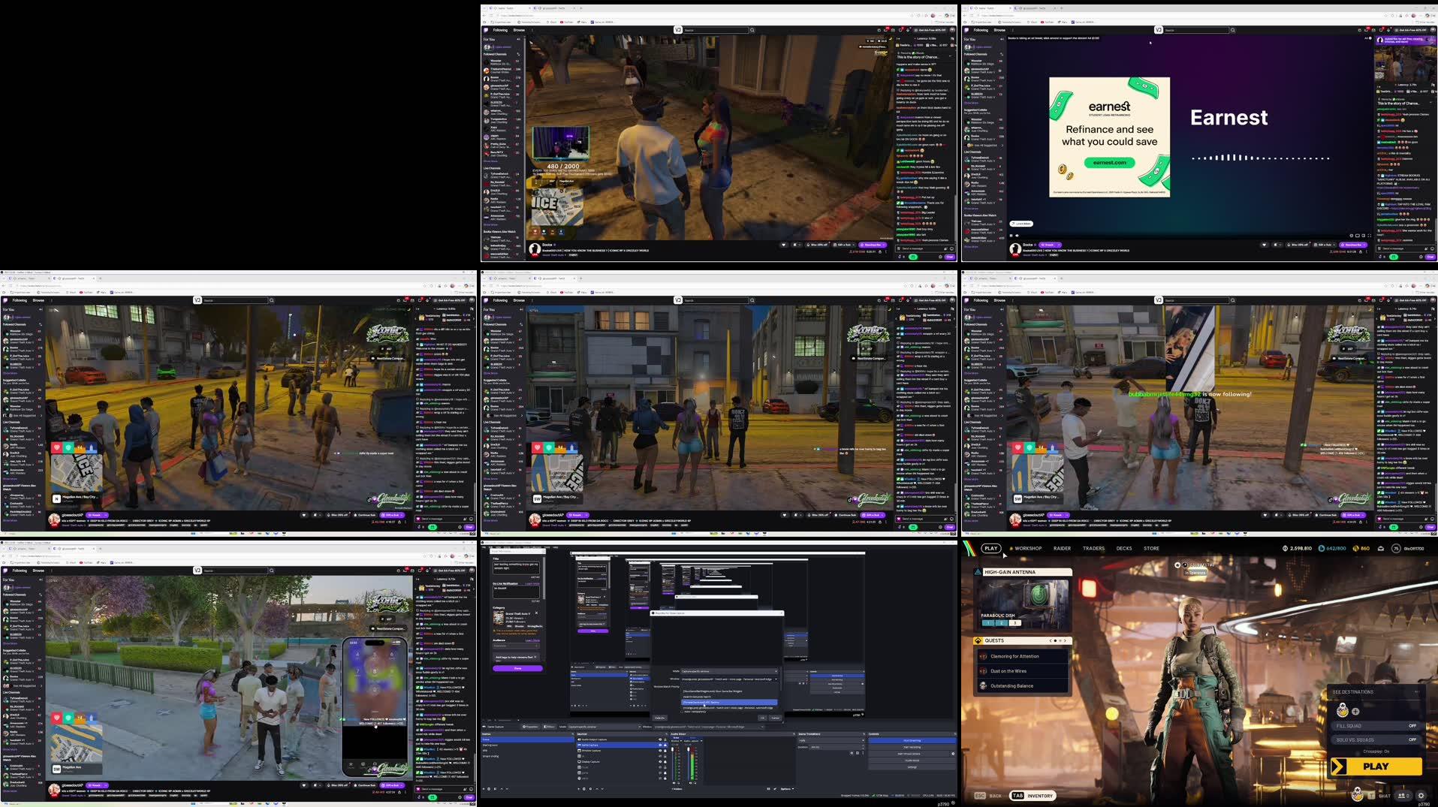Click Start Recording in OBS Controls

pos(912,747)
